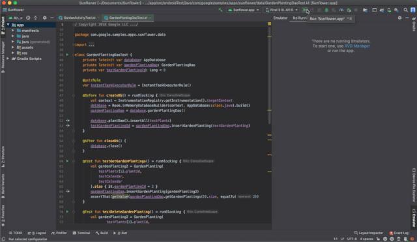Open Layout Inspector tool window
Image resolution: width=417 pixels, height=242 pixels.
pos(368,233)
